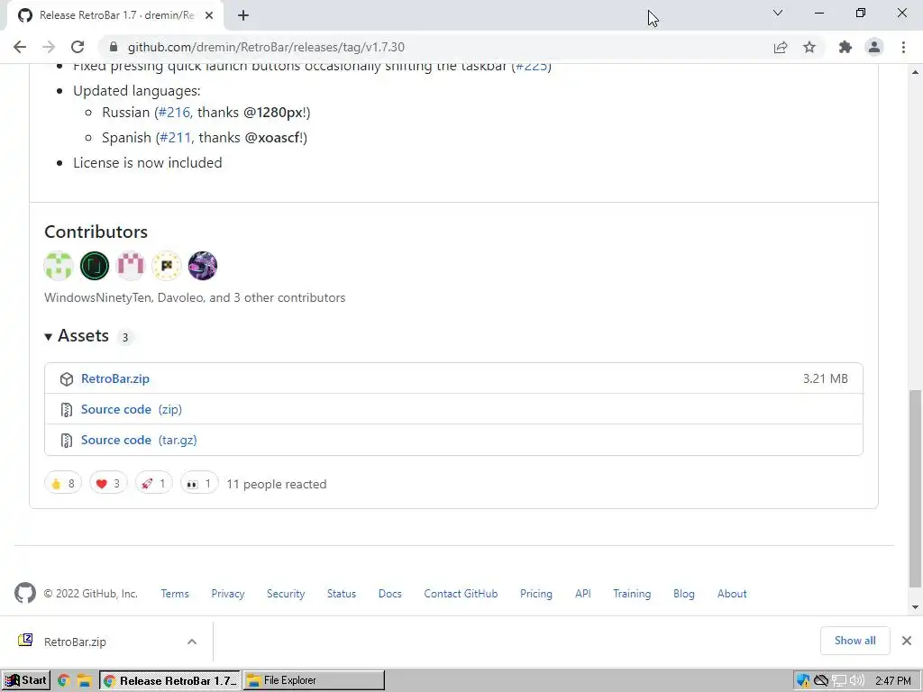Click the volume tray icon

point(857,681)
